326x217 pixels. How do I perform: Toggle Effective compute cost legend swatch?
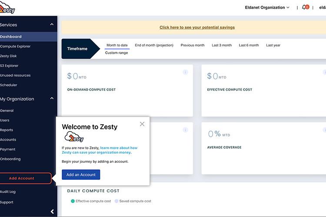coord(73,201)
